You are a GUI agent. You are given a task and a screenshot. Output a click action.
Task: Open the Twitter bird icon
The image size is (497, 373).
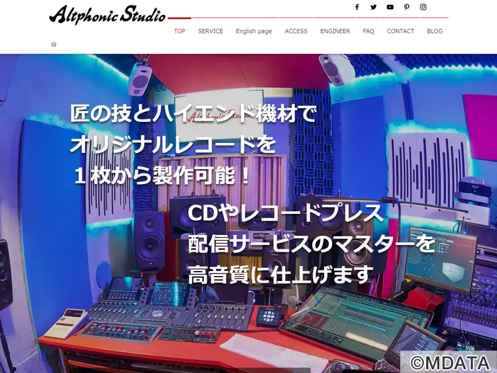(x=373, y=7)
